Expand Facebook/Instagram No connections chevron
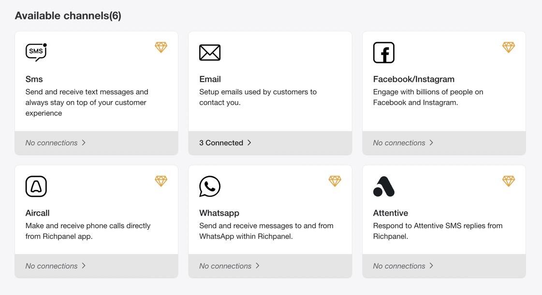Viewport: 542px width, 295px height. point(431,143)
